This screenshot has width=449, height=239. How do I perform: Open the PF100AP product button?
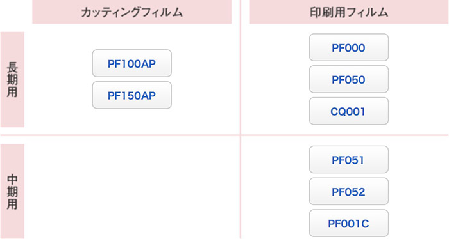click(131, 63)
